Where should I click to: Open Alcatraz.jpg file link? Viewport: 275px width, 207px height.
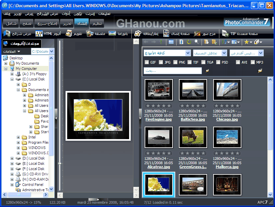(158, 167)
